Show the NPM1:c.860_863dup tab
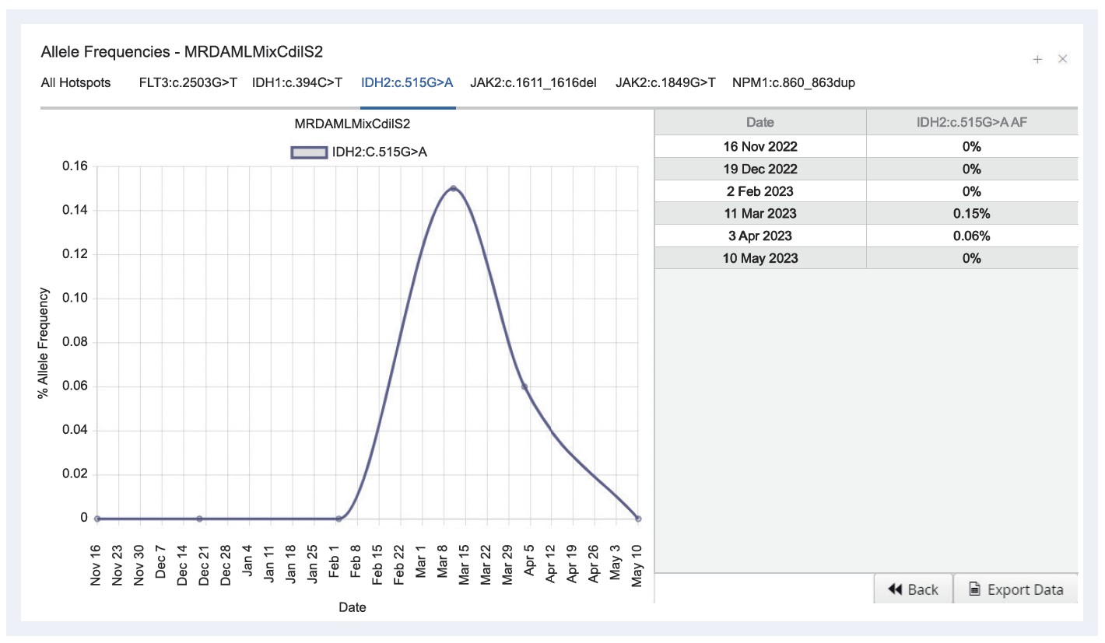 (x=794, y=82)
